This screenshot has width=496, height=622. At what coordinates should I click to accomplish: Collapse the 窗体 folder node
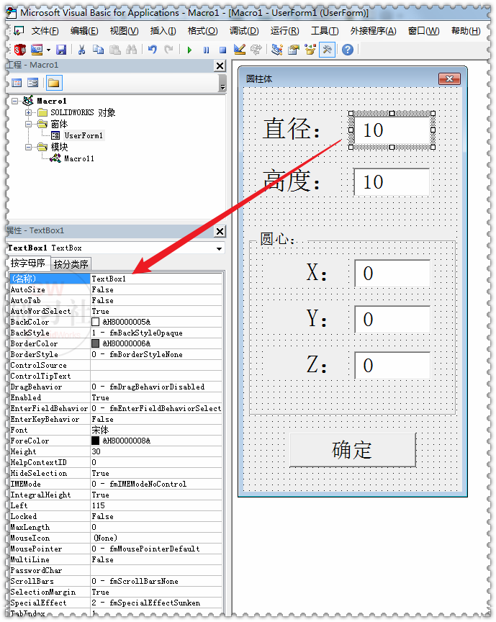[28, 124]
